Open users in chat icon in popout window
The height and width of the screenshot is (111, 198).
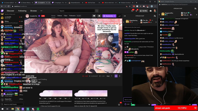195,9
